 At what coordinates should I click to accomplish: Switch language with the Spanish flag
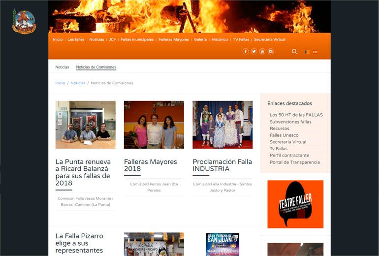coord(315,52)
